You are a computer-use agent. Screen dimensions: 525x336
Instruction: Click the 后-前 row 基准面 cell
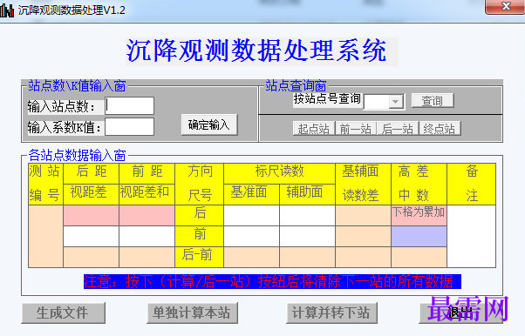(x=251, y=257)
